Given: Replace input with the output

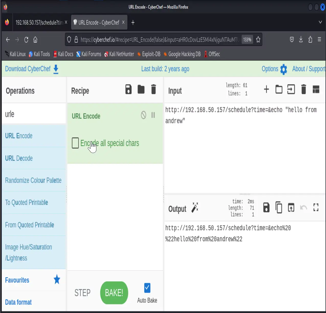Looking at the screenshot, I should 291,208.
